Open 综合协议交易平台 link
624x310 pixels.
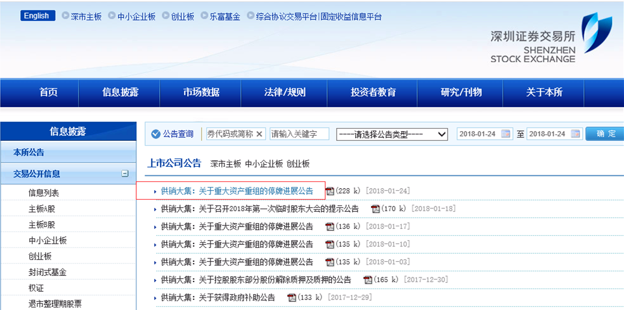287,16
